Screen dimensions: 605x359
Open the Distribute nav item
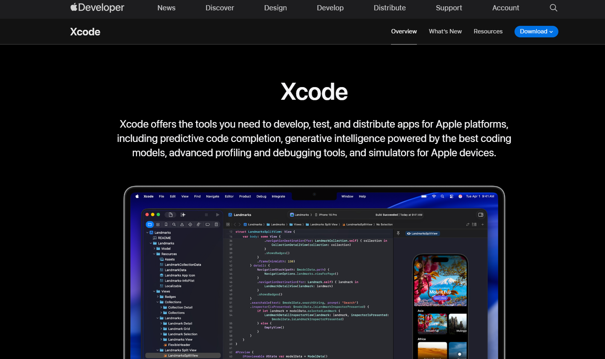[389, 8]
